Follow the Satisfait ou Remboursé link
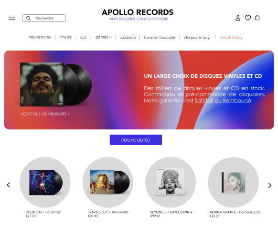The image size is (278, 227). click(x=223, y=101)
